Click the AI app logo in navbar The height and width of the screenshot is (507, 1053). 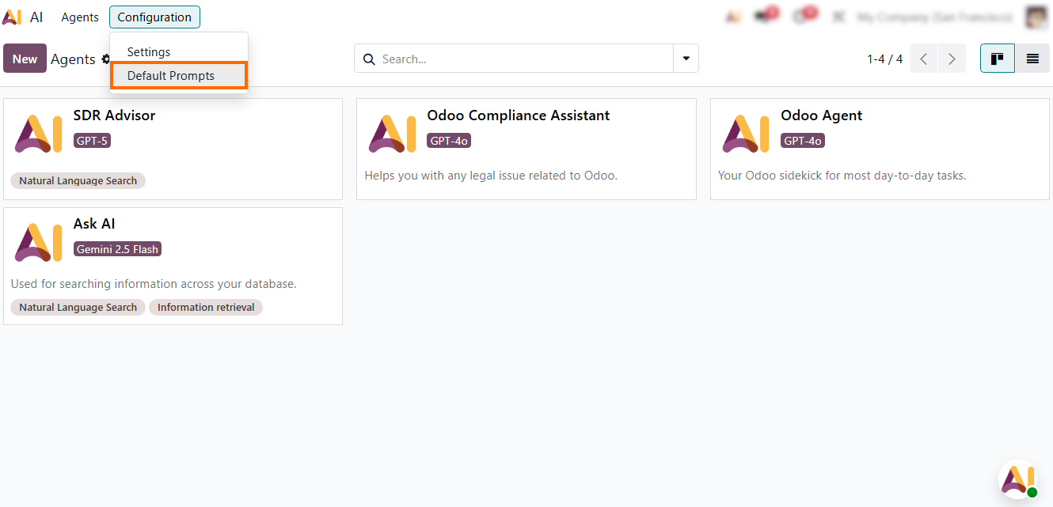pos(12,17)
